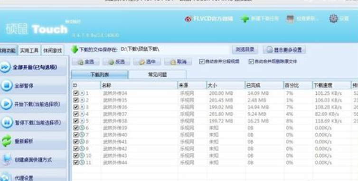
Task: Click the 取消 cancel button
Action: coord(178,62)
